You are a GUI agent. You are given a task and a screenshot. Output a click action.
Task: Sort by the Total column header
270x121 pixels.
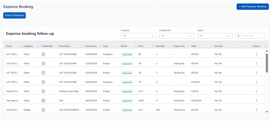194,46
